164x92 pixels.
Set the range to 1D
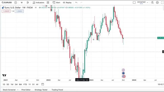click(4, 85)
